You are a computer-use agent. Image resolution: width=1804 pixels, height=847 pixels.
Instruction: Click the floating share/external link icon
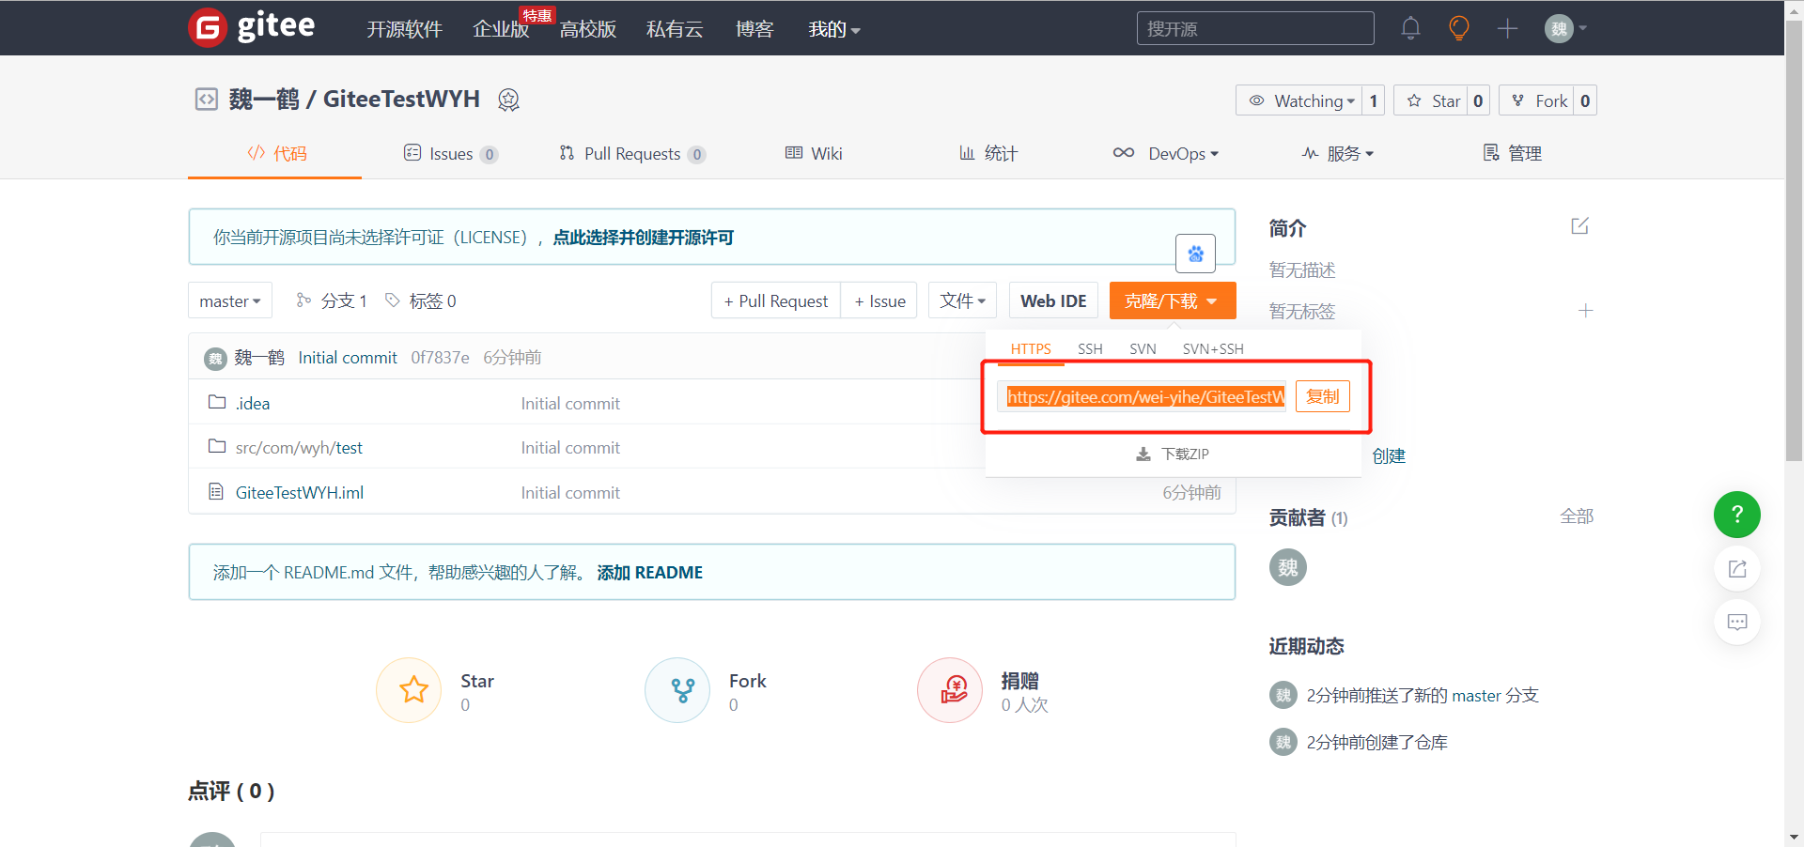click(1736, 568)
